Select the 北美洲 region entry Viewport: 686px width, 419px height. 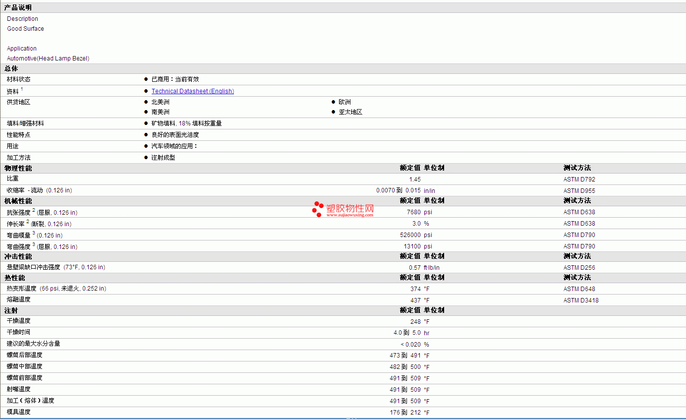click(160, 102)
